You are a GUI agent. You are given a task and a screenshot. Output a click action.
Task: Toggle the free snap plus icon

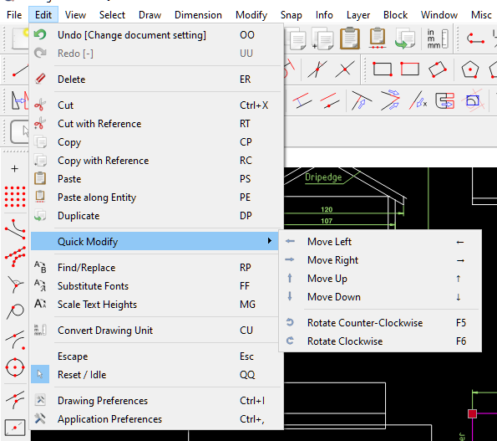pyautogui.click(x=14, y=168)
